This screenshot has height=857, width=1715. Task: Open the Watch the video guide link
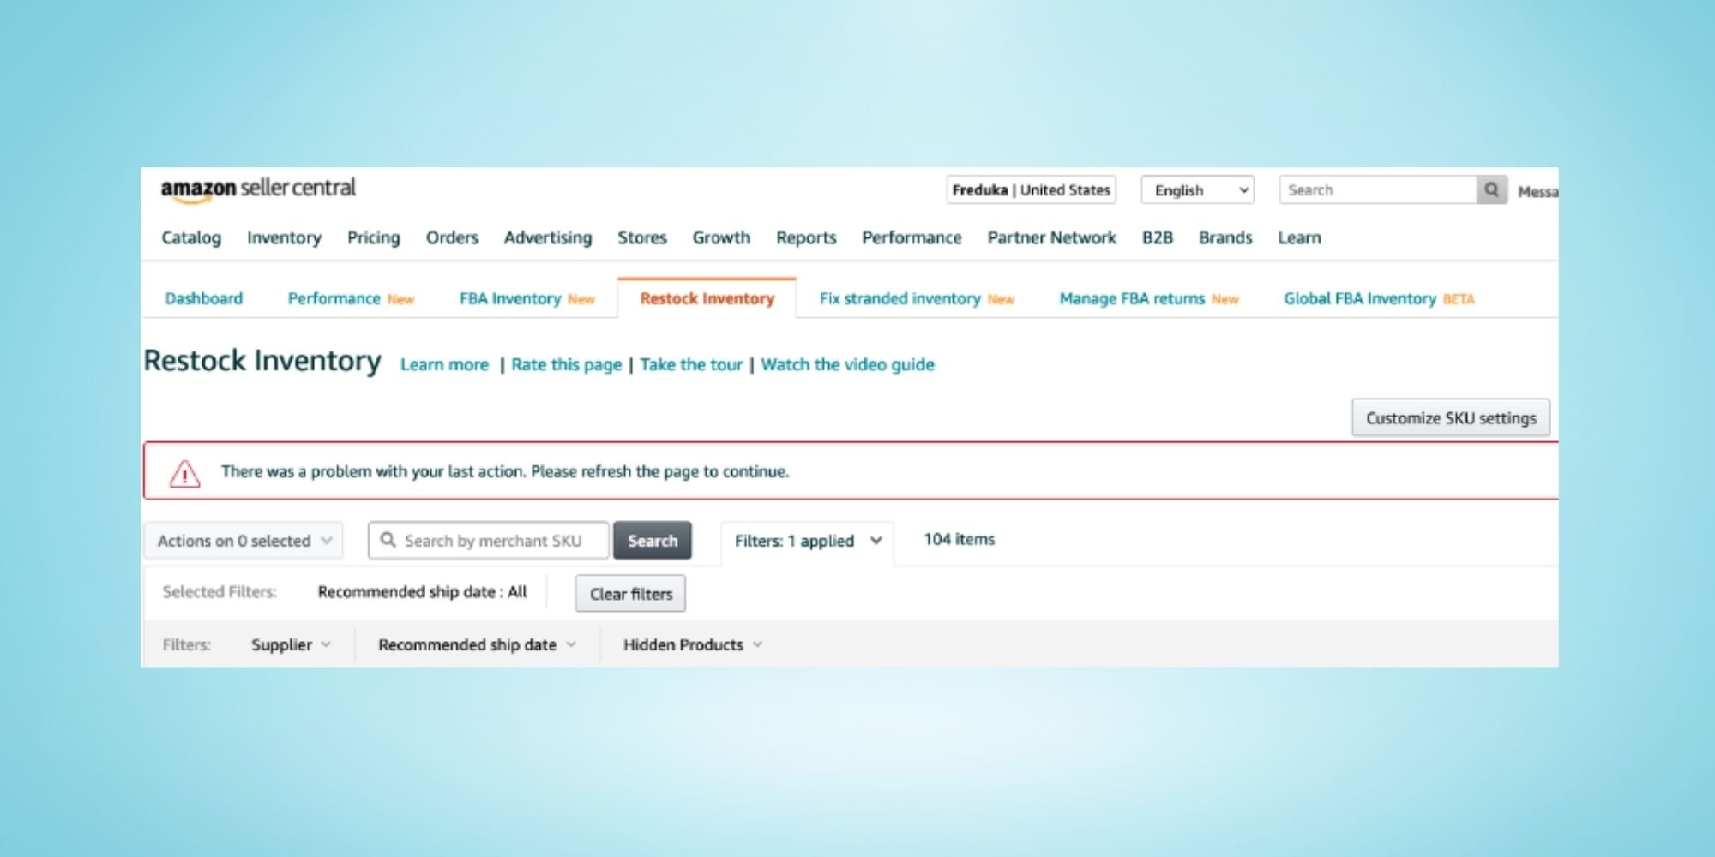coord(847,364)
